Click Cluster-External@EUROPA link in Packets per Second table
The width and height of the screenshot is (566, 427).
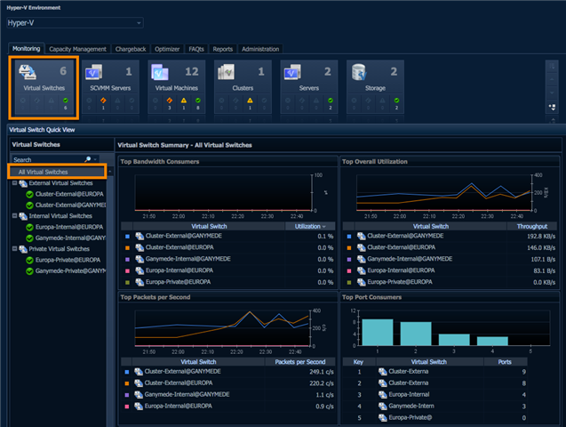point(179,383)
